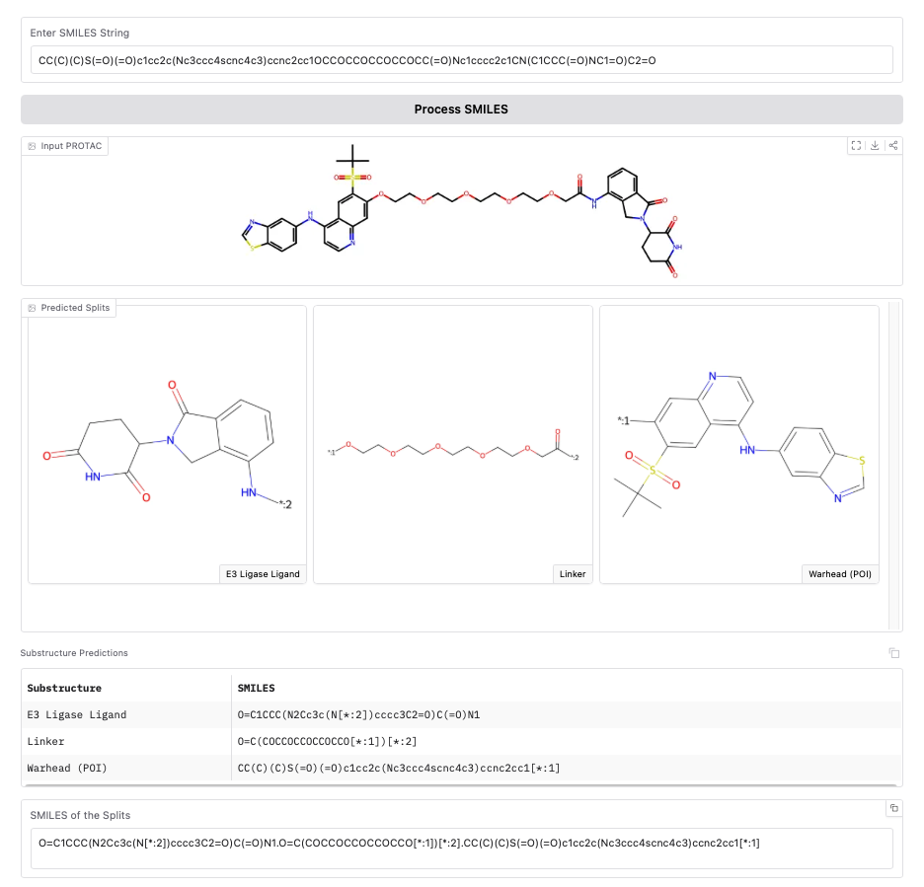This screenshot has height=887, width=924.
Task: Click the fullscreen icon on Input PROTAC image
Action: click(x=856, y=145)
